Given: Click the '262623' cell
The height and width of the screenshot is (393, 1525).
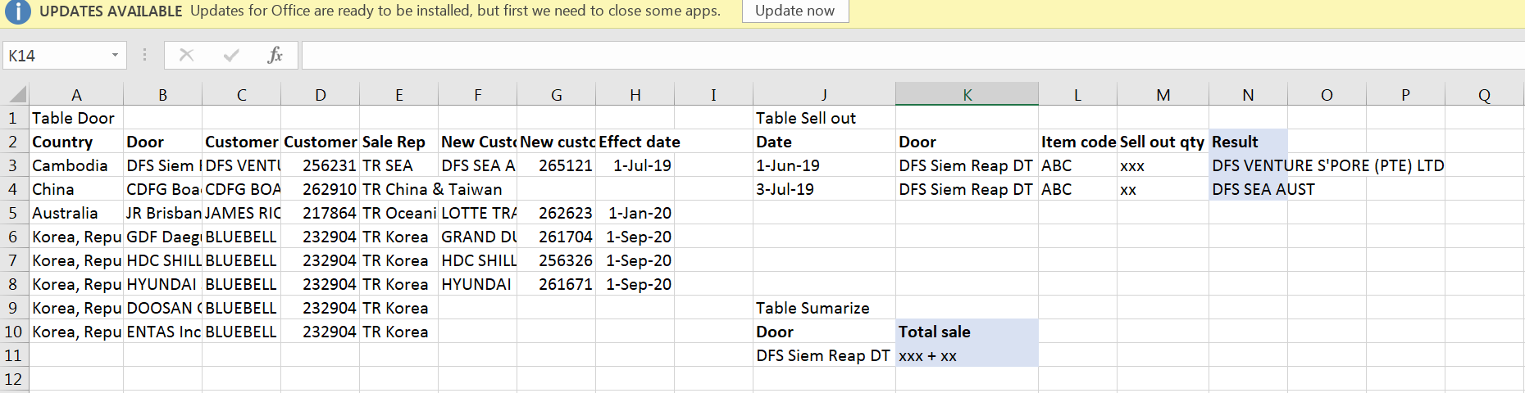Looking at the screenshot, I should (x=556, y=213).
